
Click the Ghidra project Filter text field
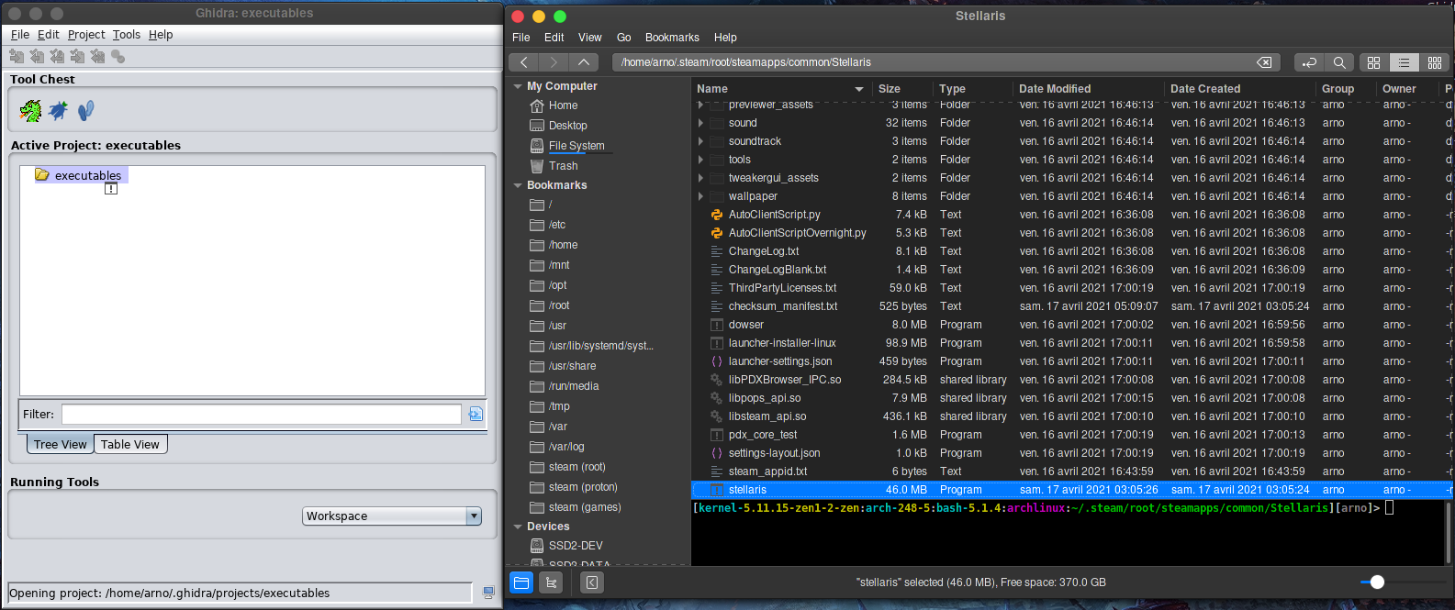tap(261, 415)
